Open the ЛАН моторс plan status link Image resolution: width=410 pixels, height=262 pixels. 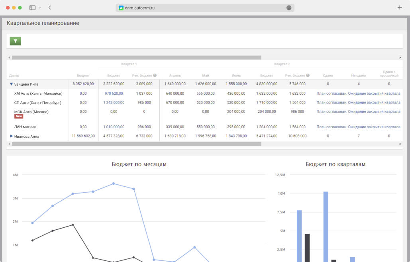point(358,127)
